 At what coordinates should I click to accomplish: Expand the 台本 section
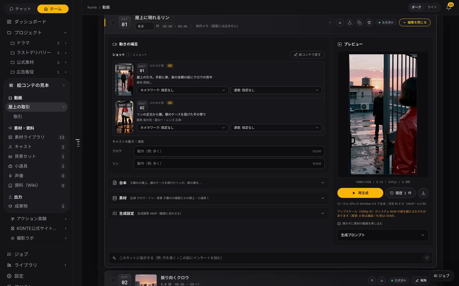[218, 183]
